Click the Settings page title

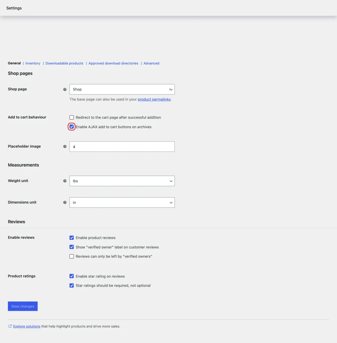[x=14, y=8]
